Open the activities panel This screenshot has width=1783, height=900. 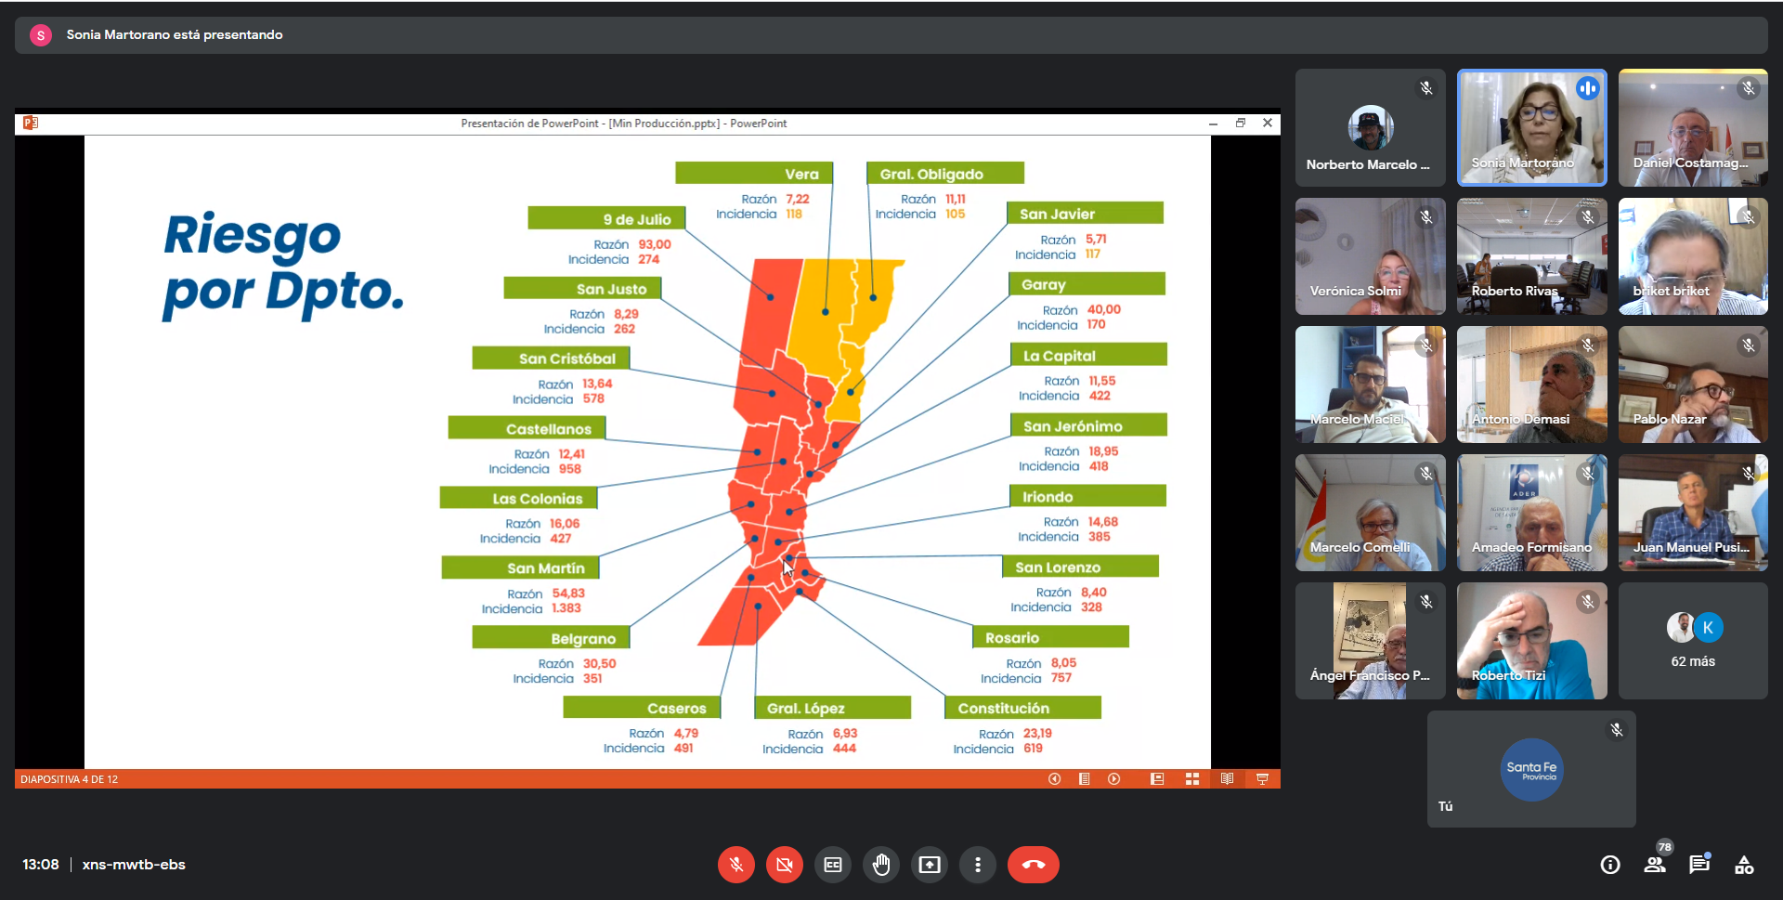pyautogui.click(x=1744, y=865)
